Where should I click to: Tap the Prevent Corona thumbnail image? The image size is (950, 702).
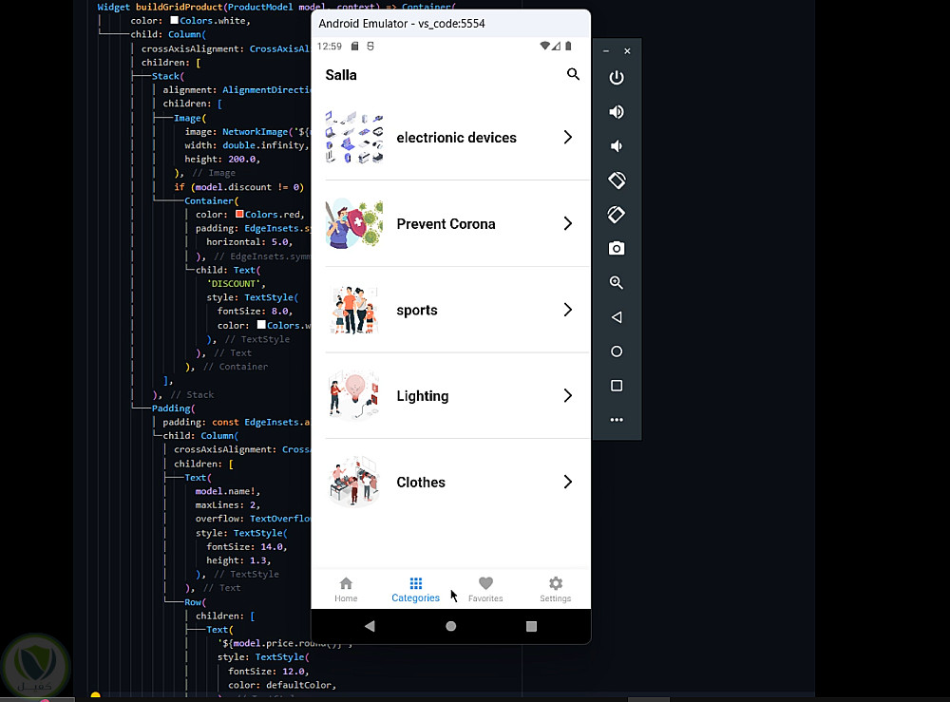tap(354, 223)
